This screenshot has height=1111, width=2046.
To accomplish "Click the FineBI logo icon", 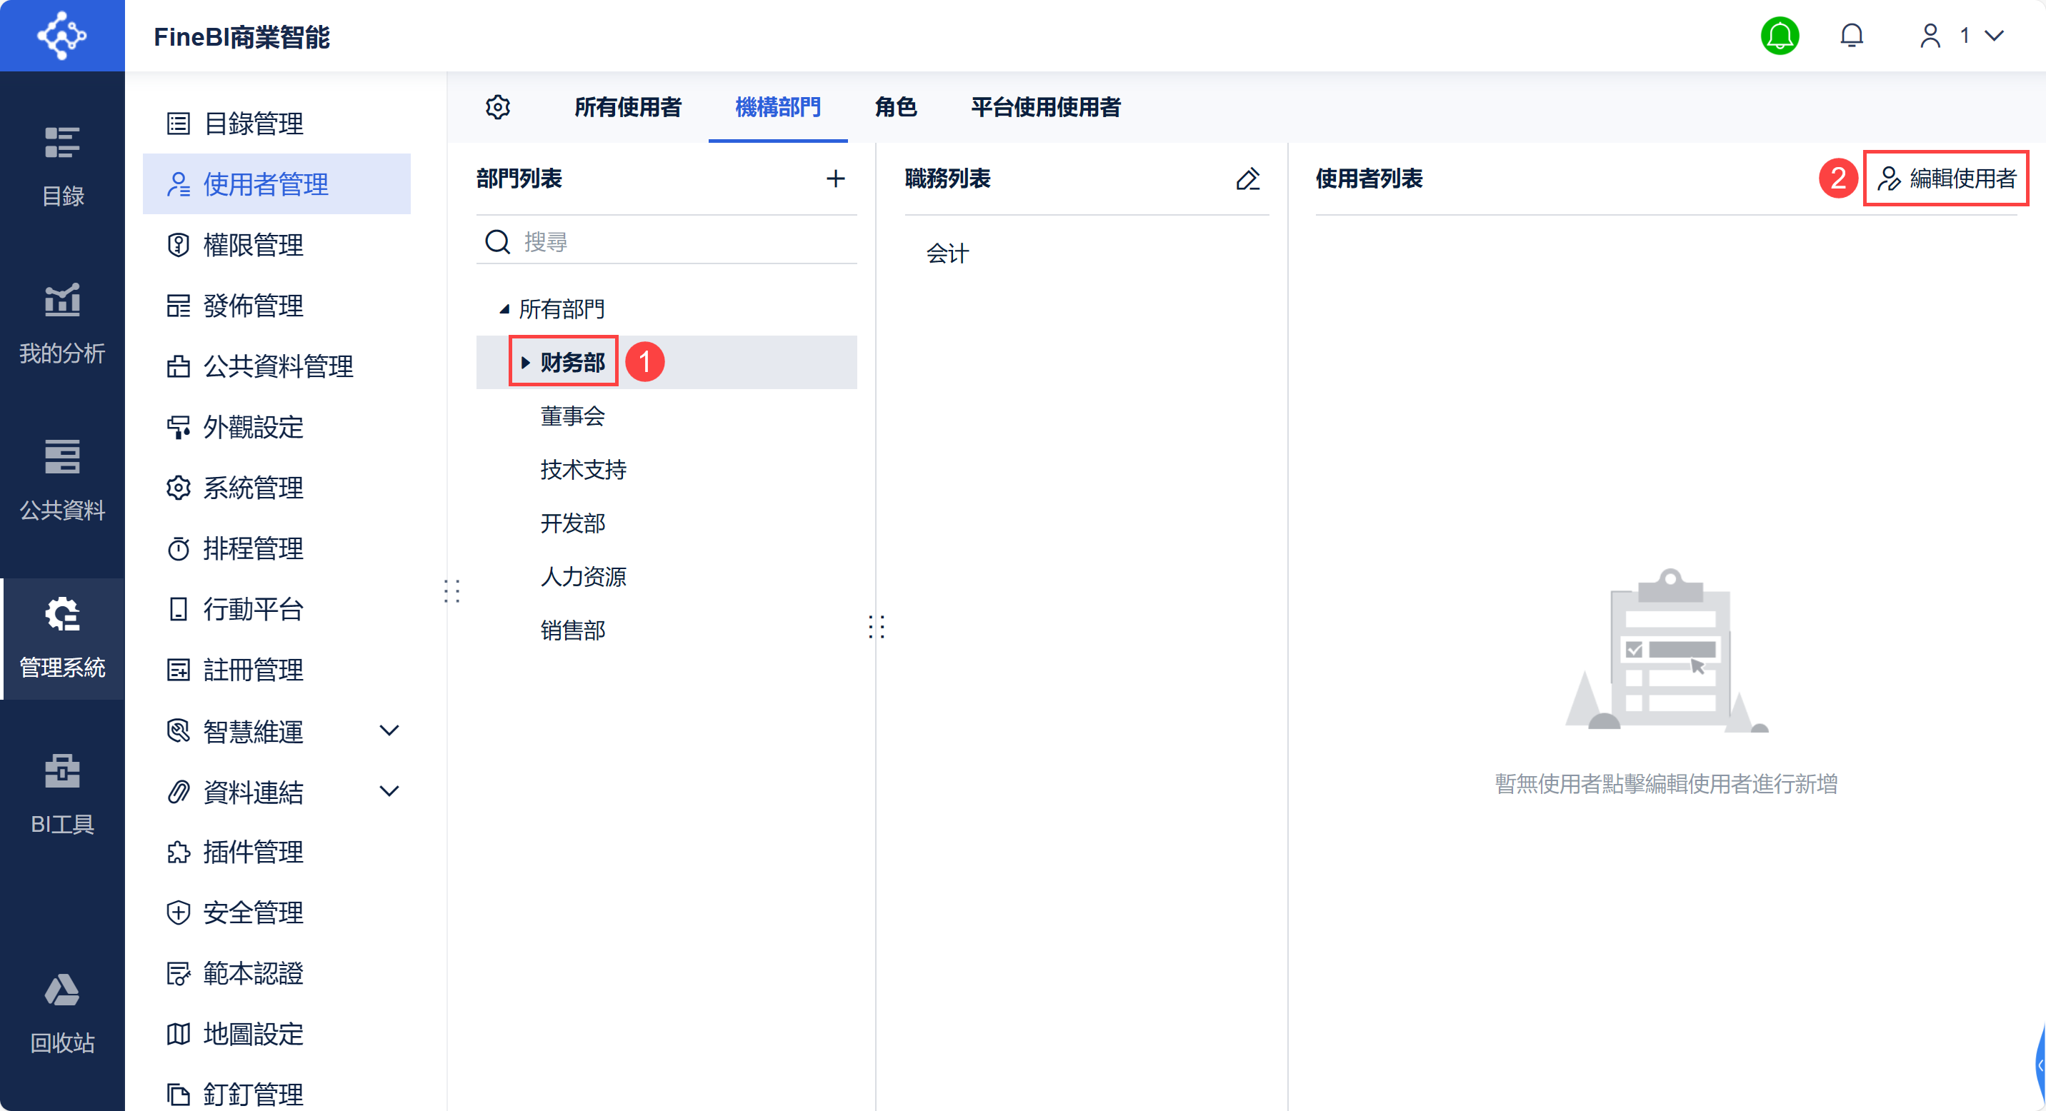I will [62, 36].
